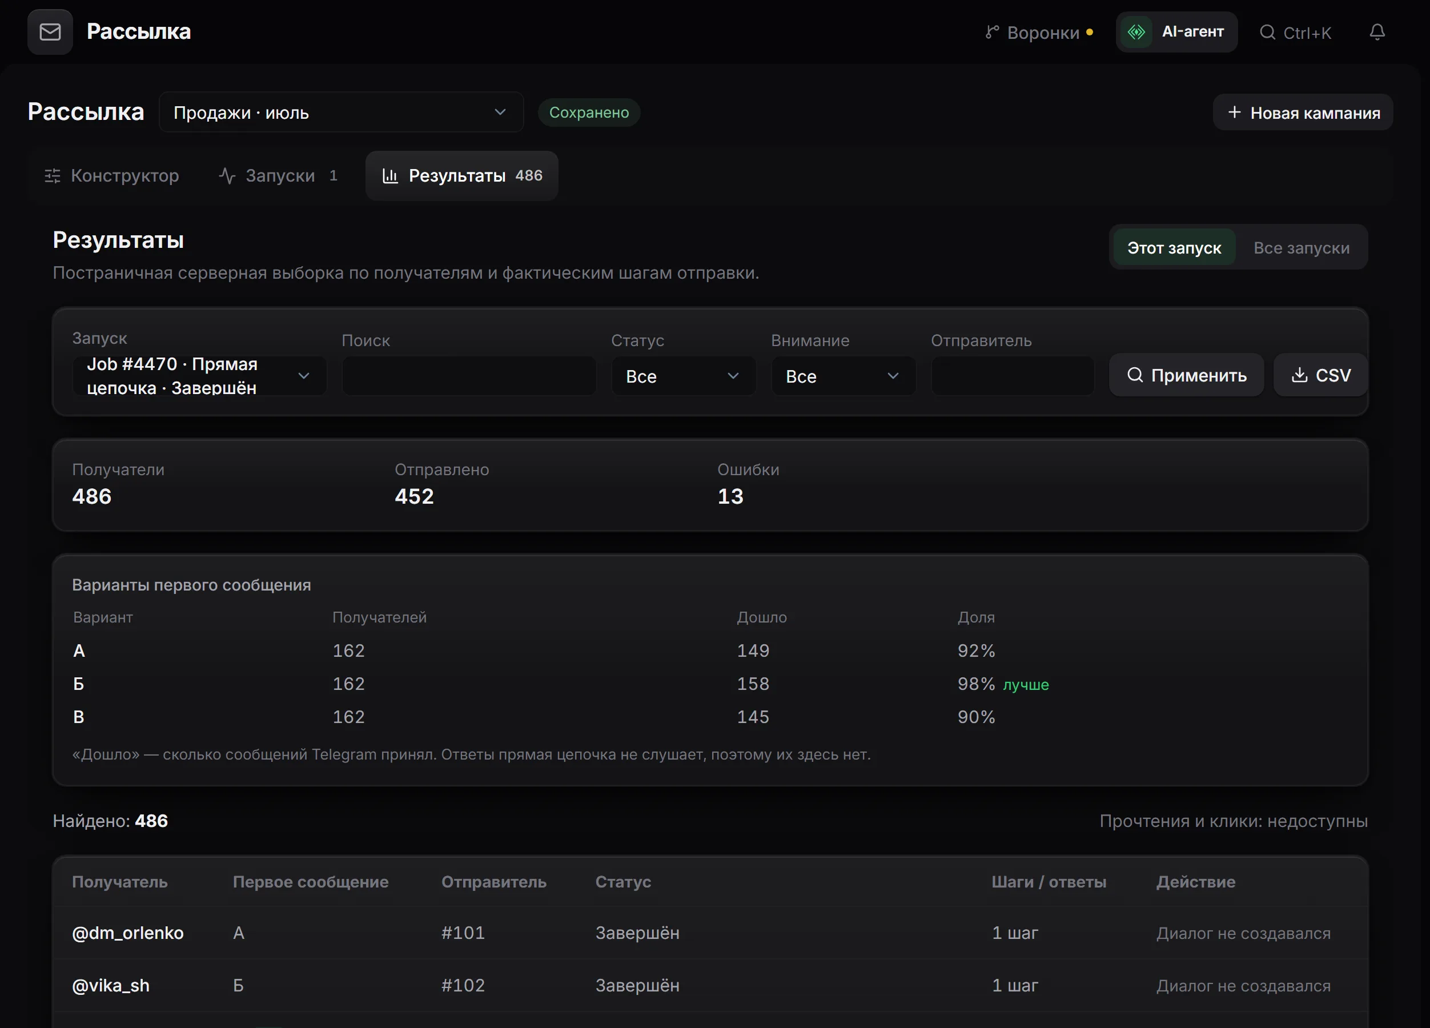Click the envelope mail logo icon
The width and height of the screenshot is (1430, 1028).
pyautogui.click(x=50, y=31)
